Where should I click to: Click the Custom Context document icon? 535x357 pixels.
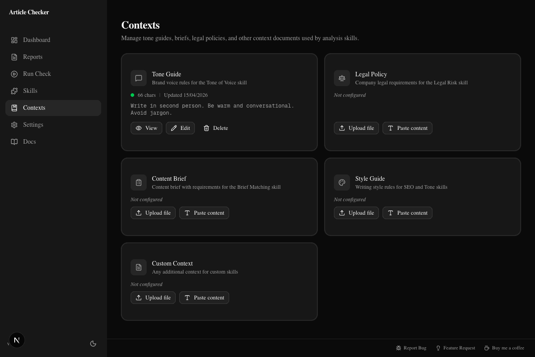click(x=139, y=267)
